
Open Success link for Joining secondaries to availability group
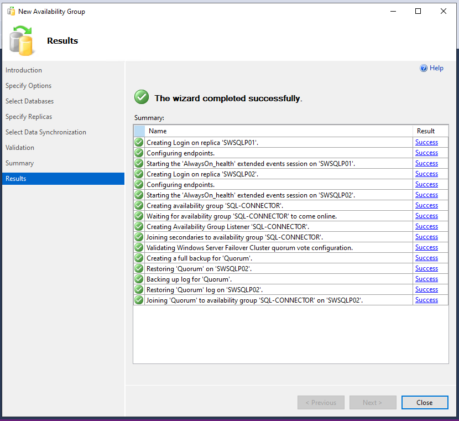pyautogui.click(x=426, y=237)
